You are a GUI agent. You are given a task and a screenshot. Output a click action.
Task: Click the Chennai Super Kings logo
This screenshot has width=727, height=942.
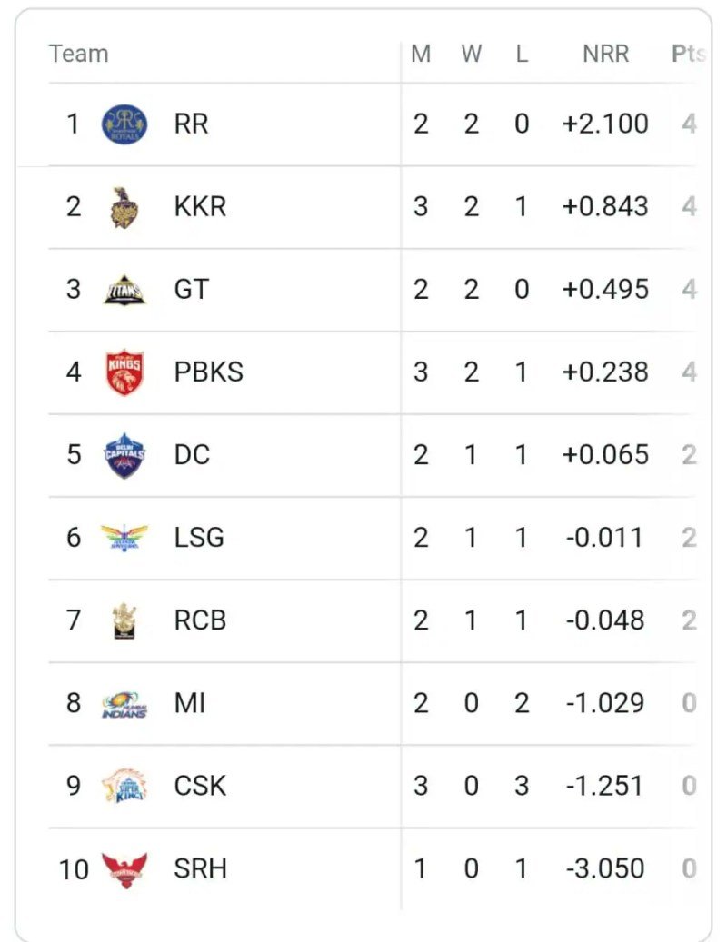point(124,786)
